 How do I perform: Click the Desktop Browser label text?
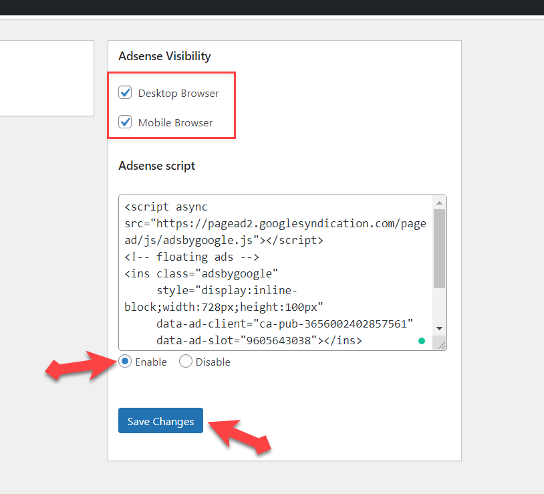(x=178, y=94)
